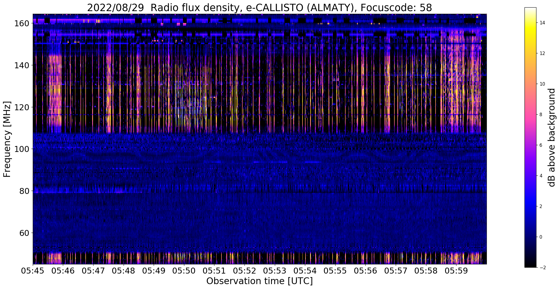Click the 05:48 time tick label
The width and height of the screenshot is (560, 289).
pyautogui.click(x=124, y=271)
